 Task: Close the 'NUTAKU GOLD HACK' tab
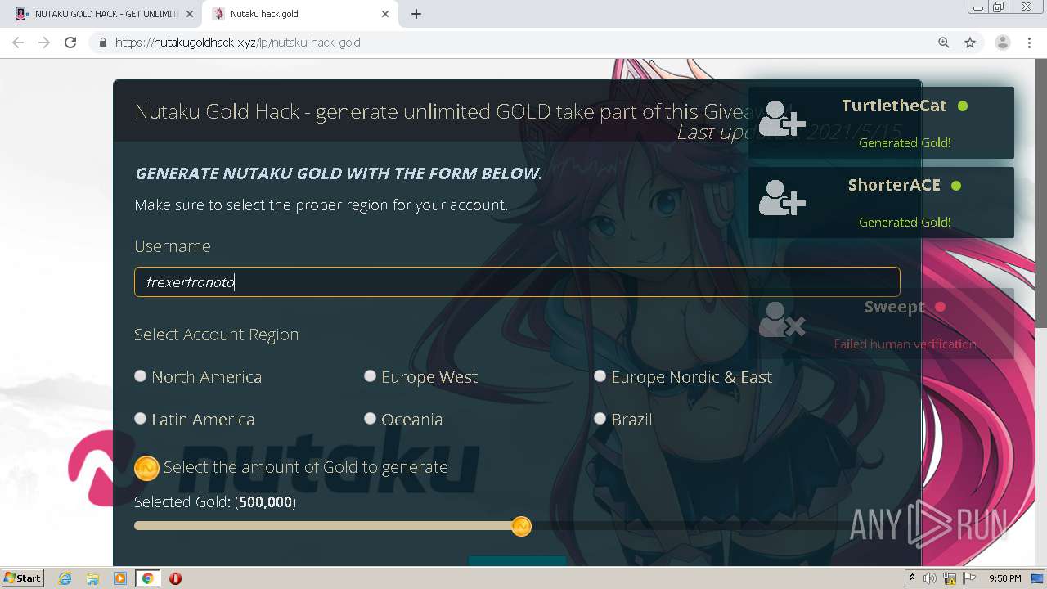[x=190, y=14]
